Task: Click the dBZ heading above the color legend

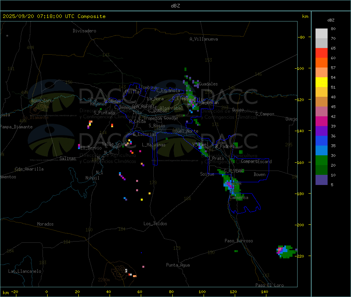Action: (x=331, y=20)
